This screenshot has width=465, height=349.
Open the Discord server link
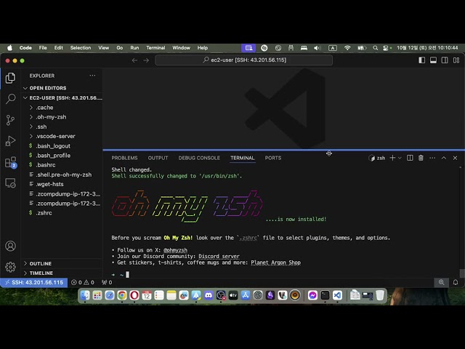pos(219,257)
